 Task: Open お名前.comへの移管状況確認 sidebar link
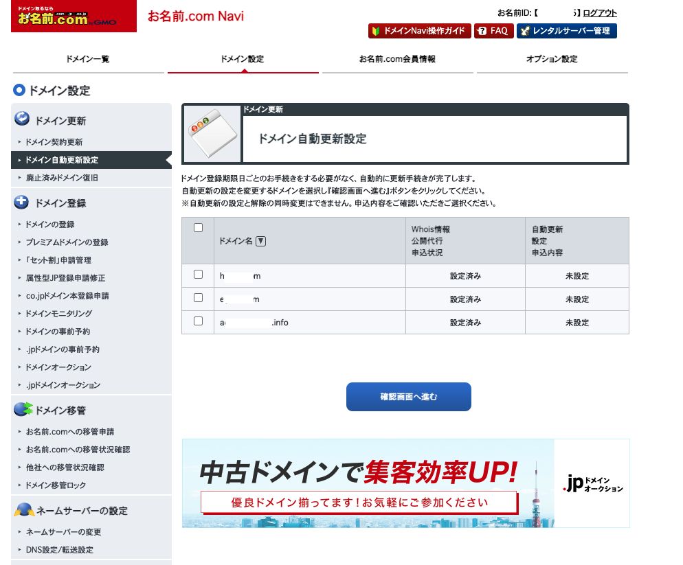pos(78,449)
